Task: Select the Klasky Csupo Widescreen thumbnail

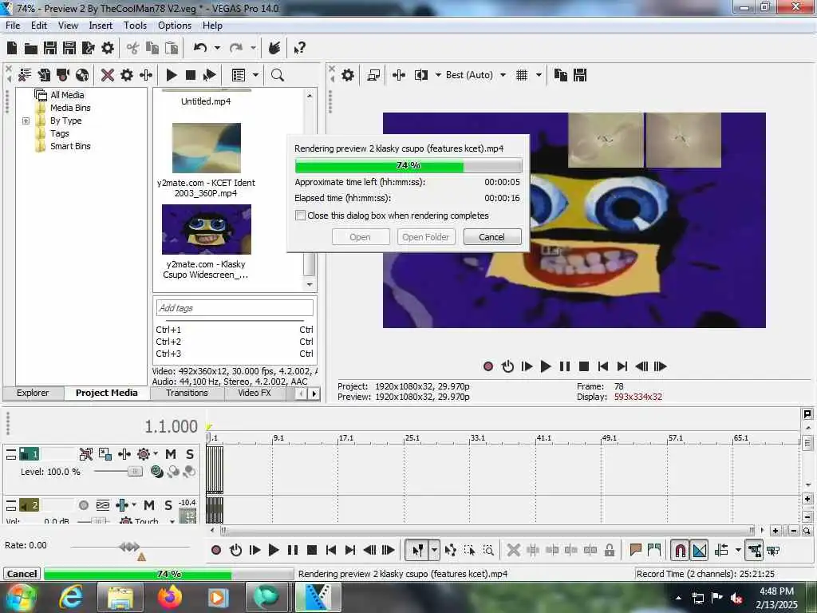Action: click(x=207, y=229)
